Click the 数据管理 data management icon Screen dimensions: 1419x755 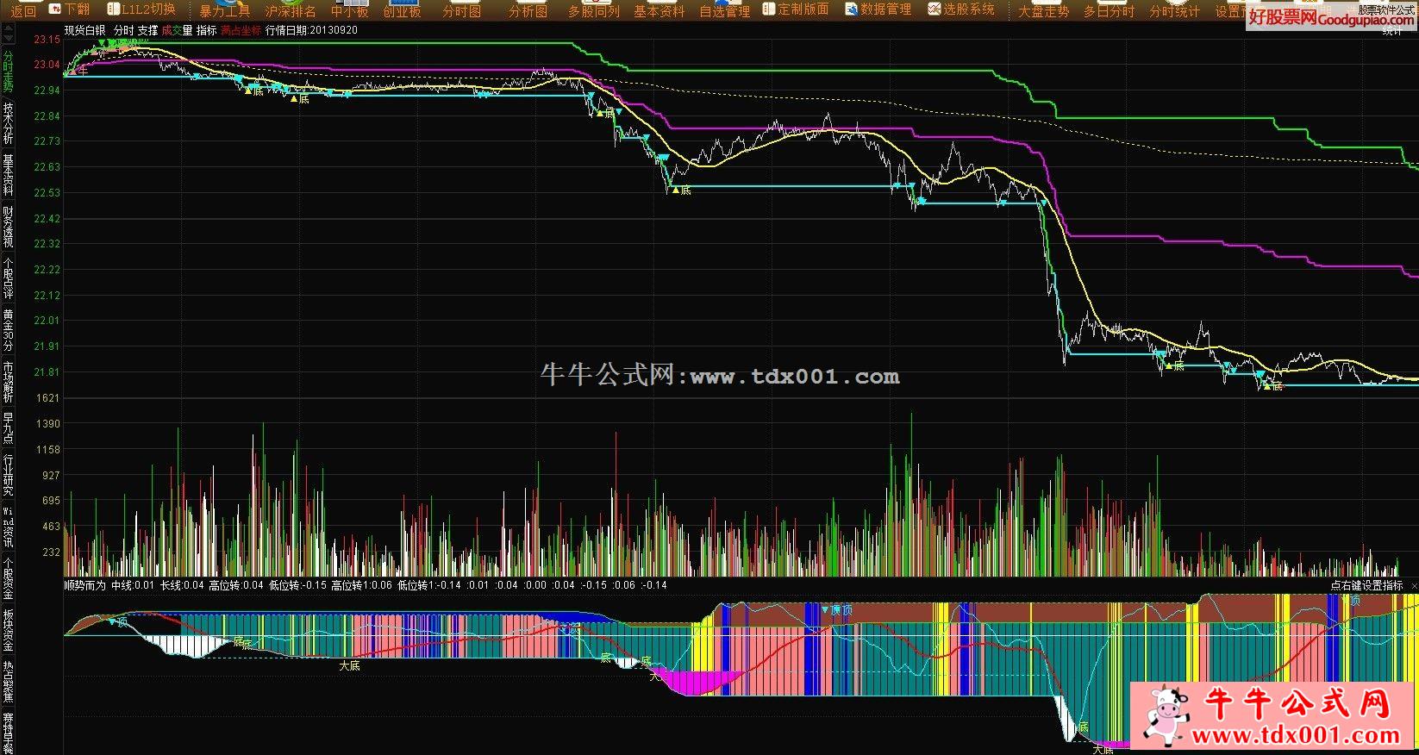tap(878, 9)
